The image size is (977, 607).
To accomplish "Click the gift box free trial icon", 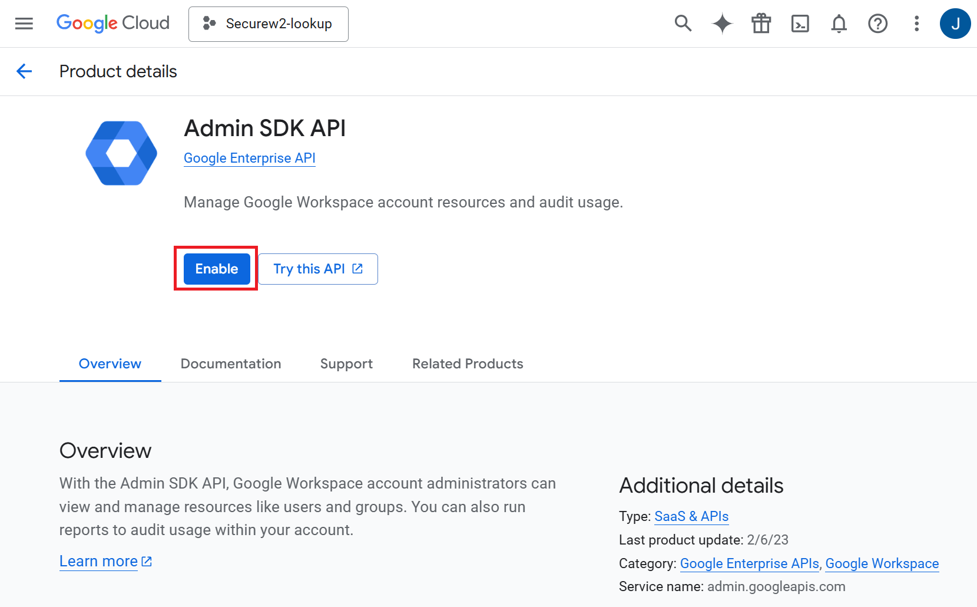I will click(x=761, y=24).
